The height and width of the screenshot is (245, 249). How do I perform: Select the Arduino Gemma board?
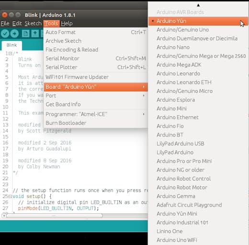click(198, 196)
